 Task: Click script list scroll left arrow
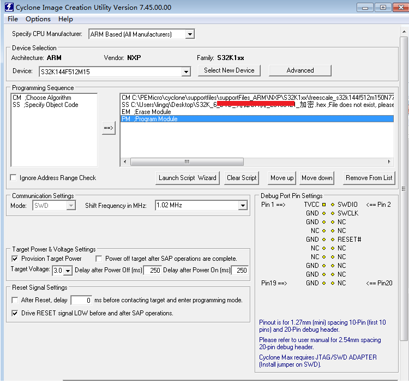[x=125, y=161]
